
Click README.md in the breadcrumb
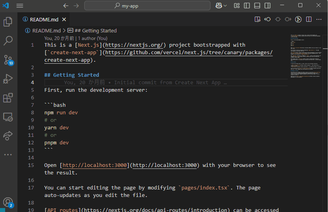tap(46, 31)
